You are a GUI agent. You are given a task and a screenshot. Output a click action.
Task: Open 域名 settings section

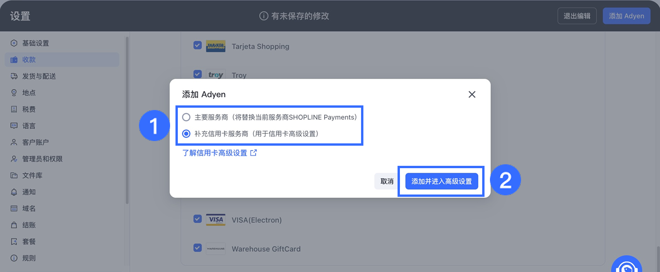tap(62, 208)
